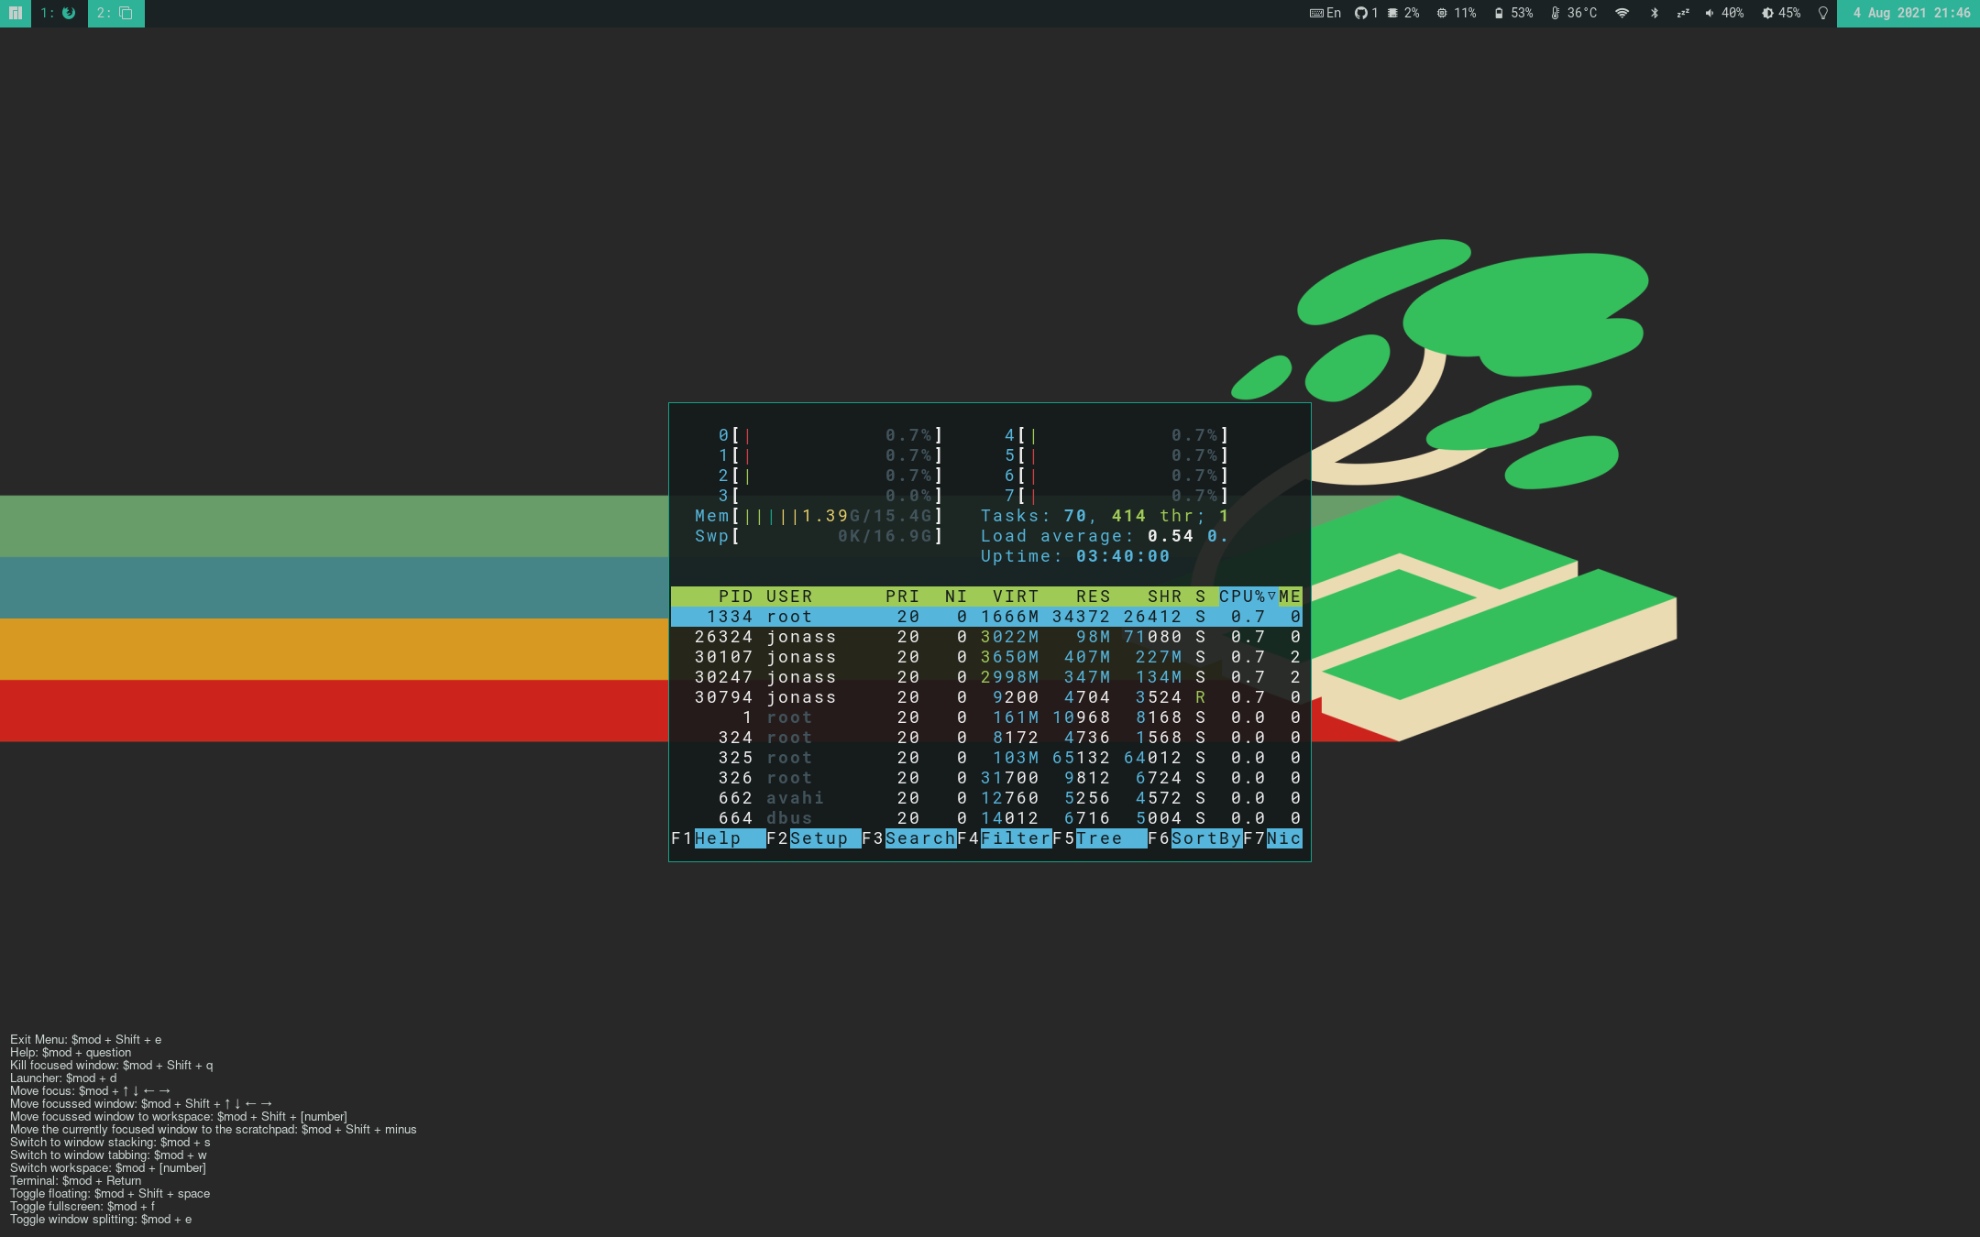Click the volume 40% indicator
Viewport: 1980px width, 1237px height.
tap(1724, 13)
